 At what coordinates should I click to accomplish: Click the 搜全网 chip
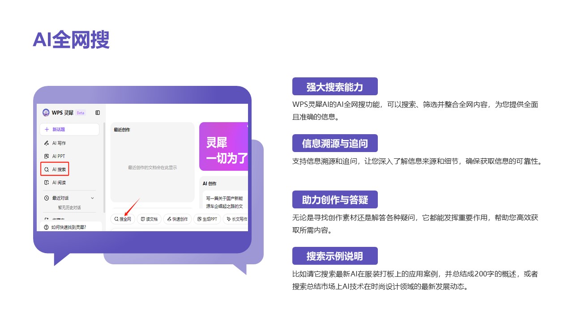pyautogui.click(x=123, y=219)
